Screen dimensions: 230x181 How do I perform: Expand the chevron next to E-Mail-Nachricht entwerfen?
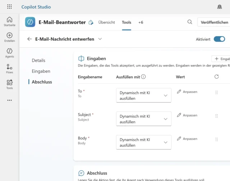(x=100, y=39)
